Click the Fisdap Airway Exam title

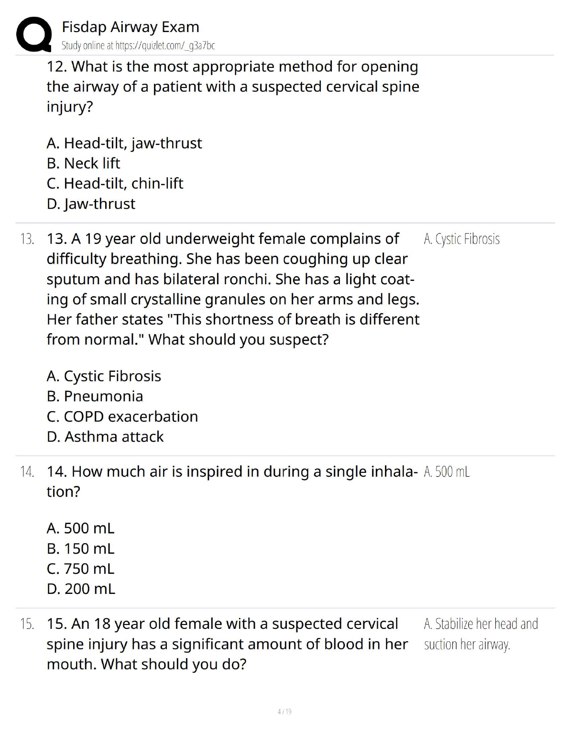(130, 27)
